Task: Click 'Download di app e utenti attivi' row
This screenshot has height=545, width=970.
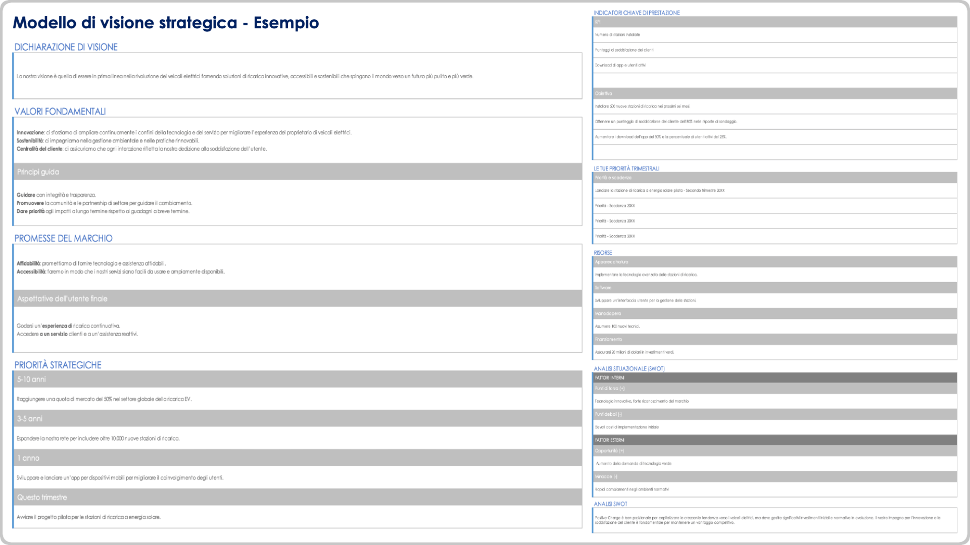Action: [775, 65]
